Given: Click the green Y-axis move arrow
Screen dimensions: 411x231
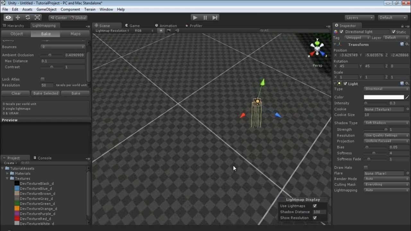Looking at the screenshot, I should 263,82.
